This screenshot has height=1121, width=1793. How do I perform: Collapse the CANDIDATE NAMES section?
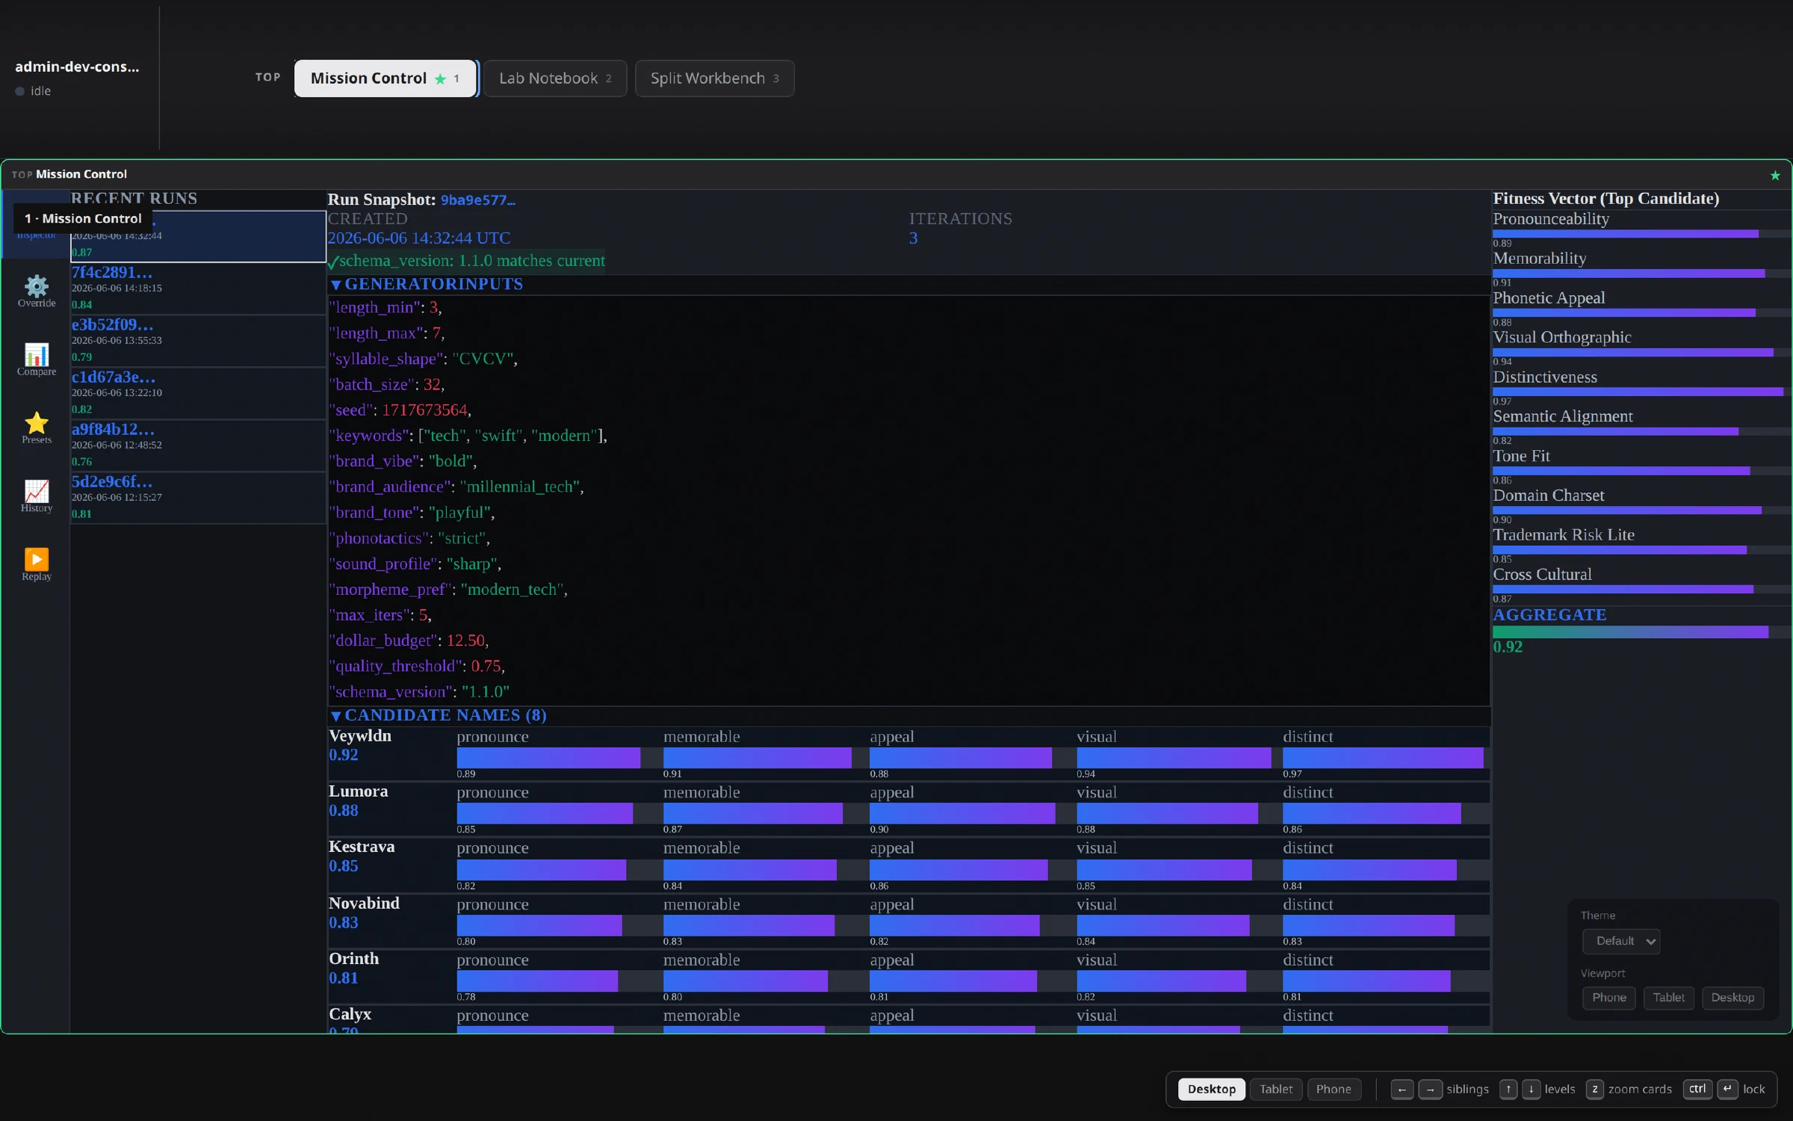pyautogui.click(x=335, y=716)
